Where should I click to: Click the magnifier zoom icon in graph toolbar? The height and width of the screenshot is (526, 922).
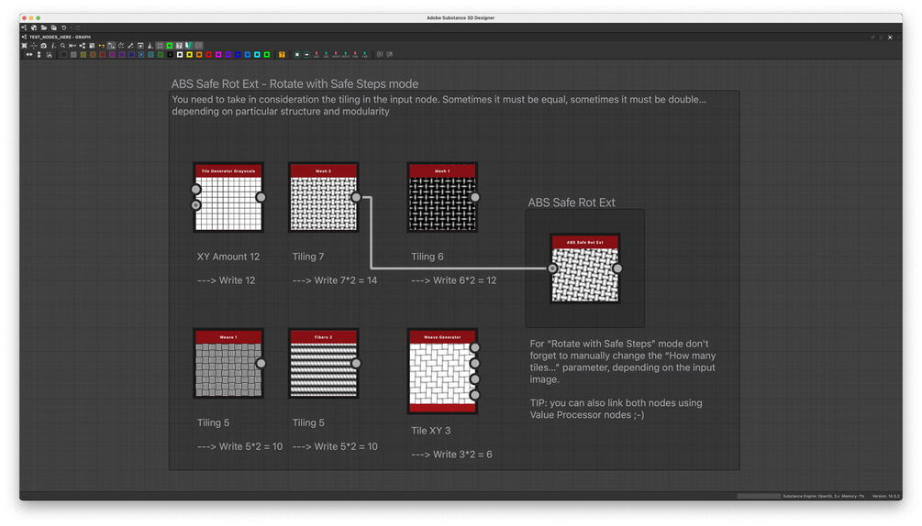(x=63, y=45)
